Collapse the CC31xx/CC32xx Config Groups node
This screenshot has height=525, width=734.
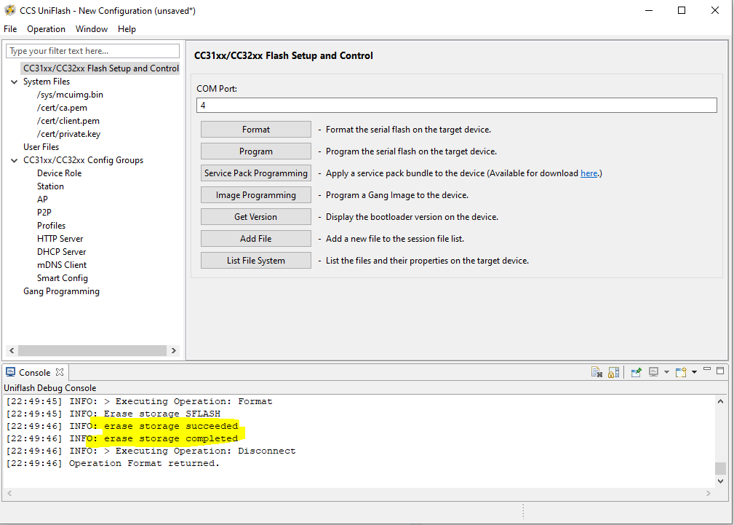[14, 160]
